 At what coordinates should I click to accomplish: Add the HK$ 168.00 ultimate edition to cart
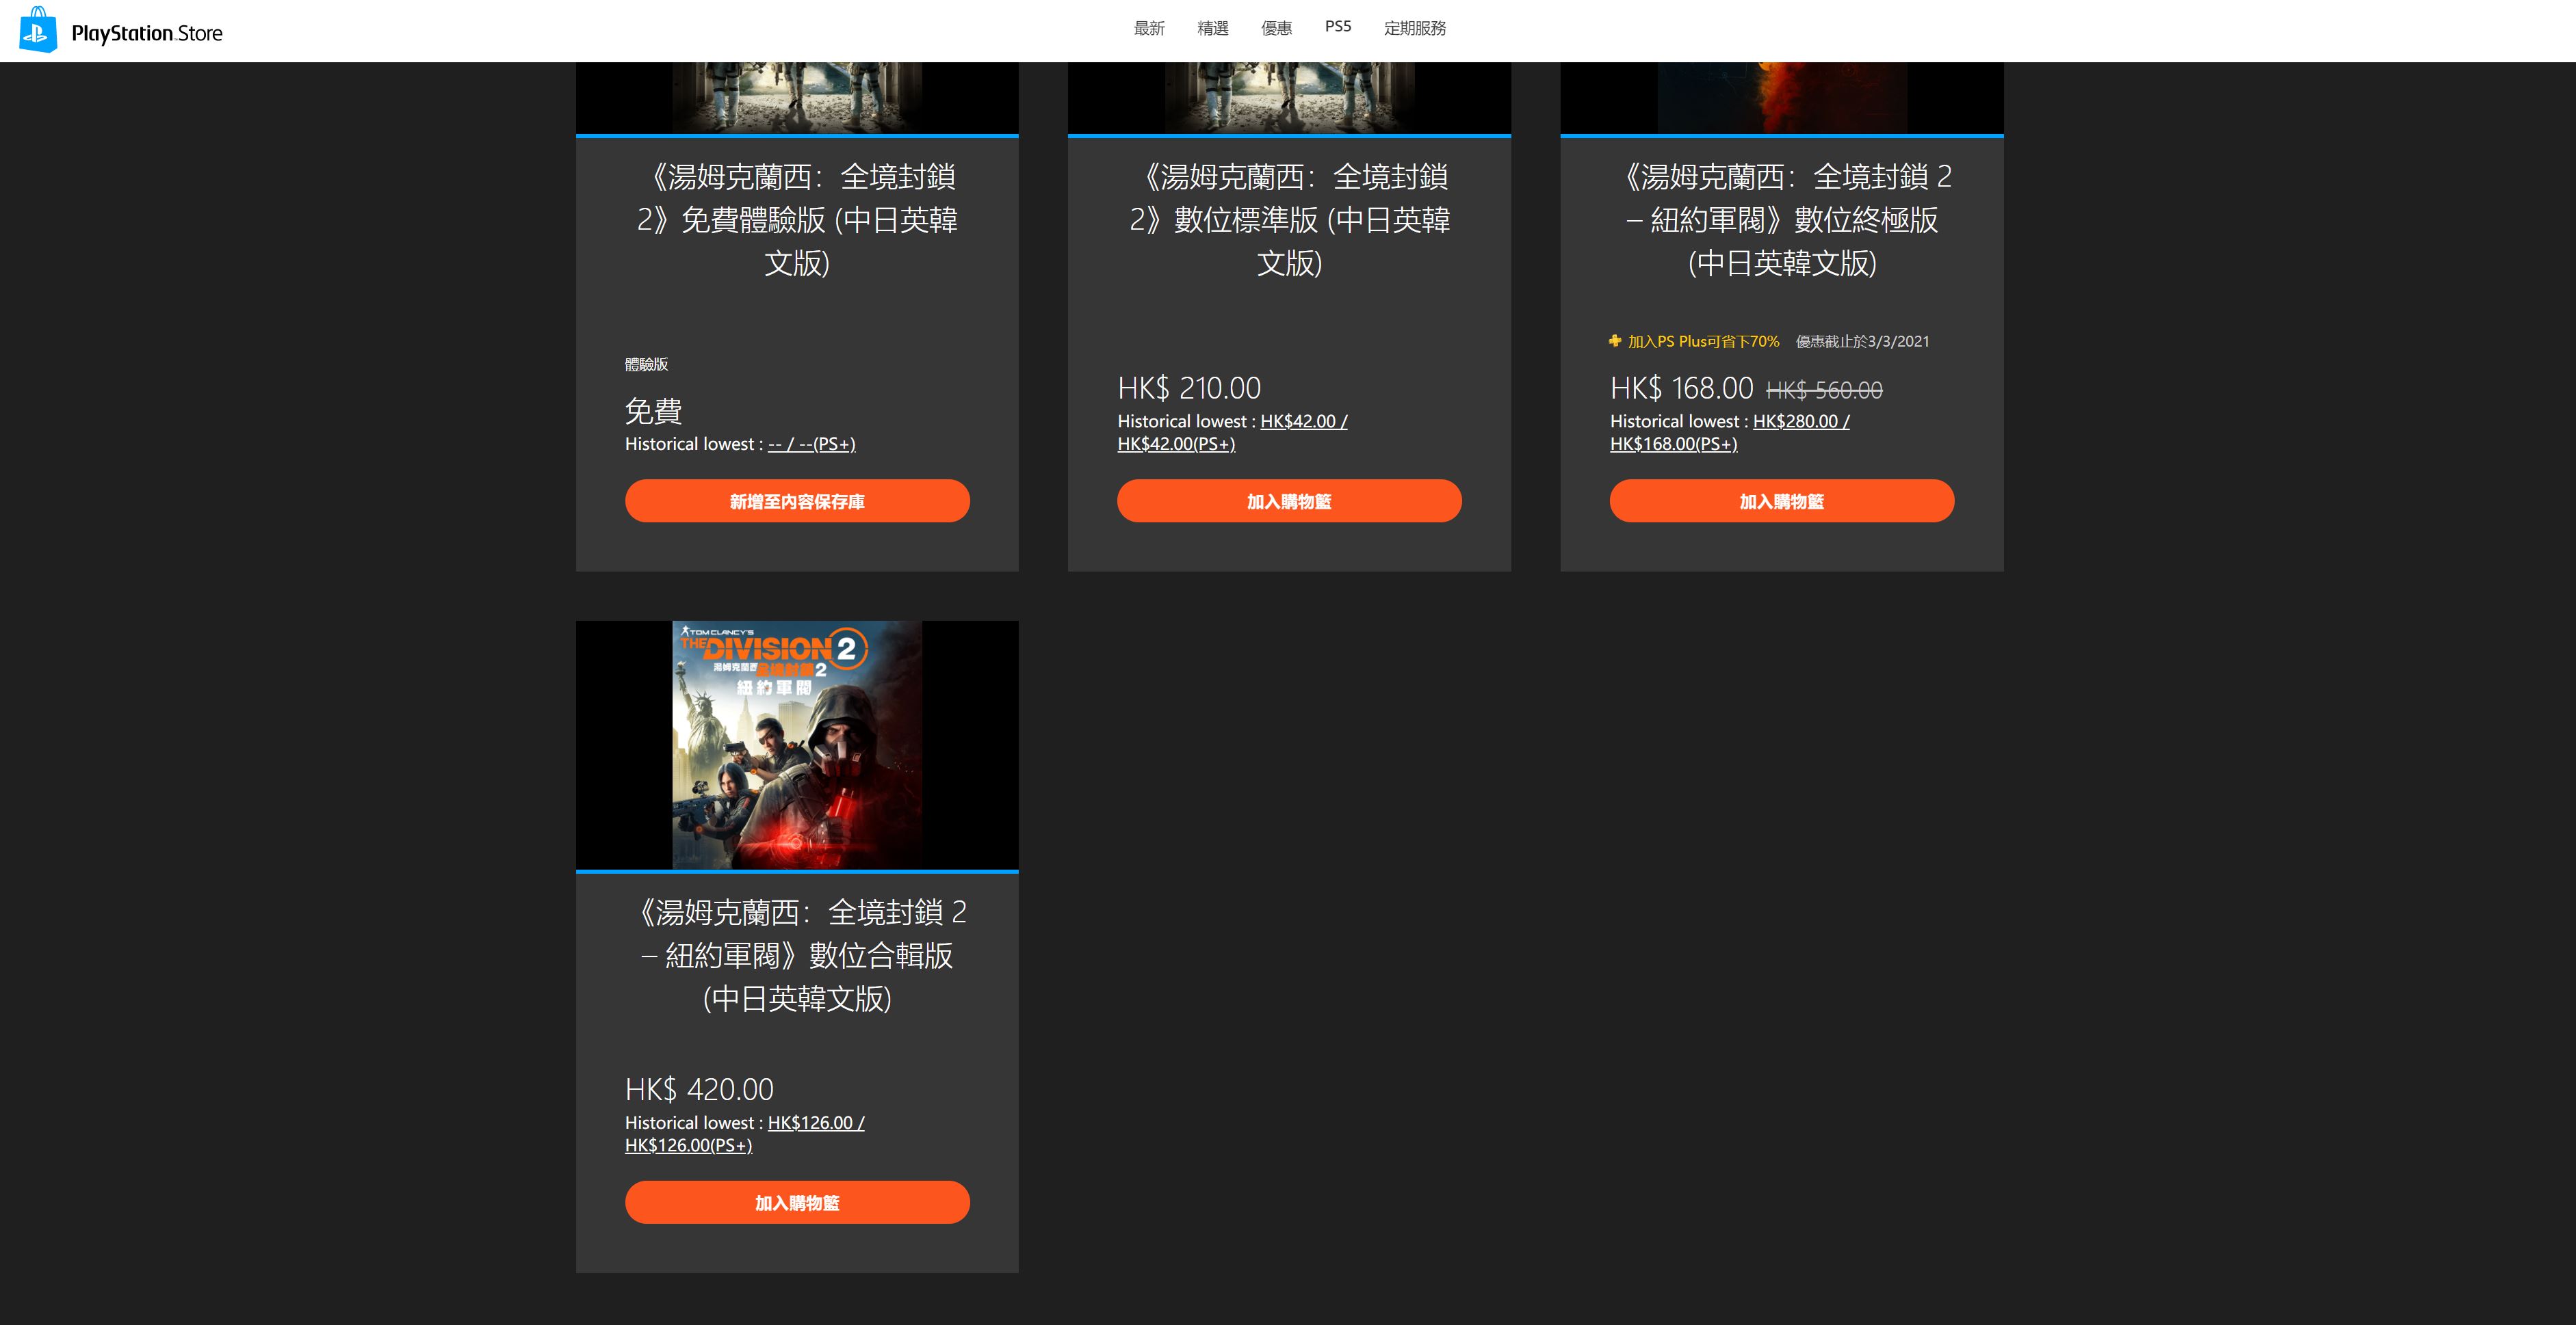[x=1781, y=500]
